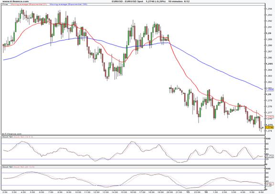The width and height of the screenshot is (275, 194).
Task: Click the 31,712 stochastic value tag
Action: 270,156
